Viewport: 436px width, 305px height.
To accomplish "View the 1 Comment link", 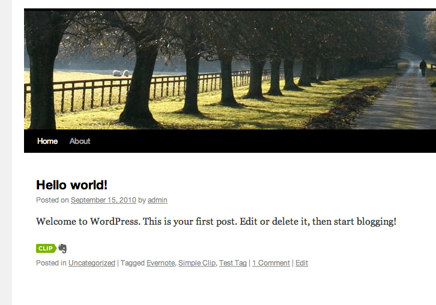I will point(271,263).
